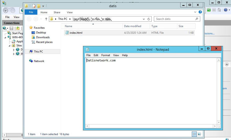Screen dimensions: 231x140
Task: Click the datis window folder icon
Action: [x=26, y=6]
